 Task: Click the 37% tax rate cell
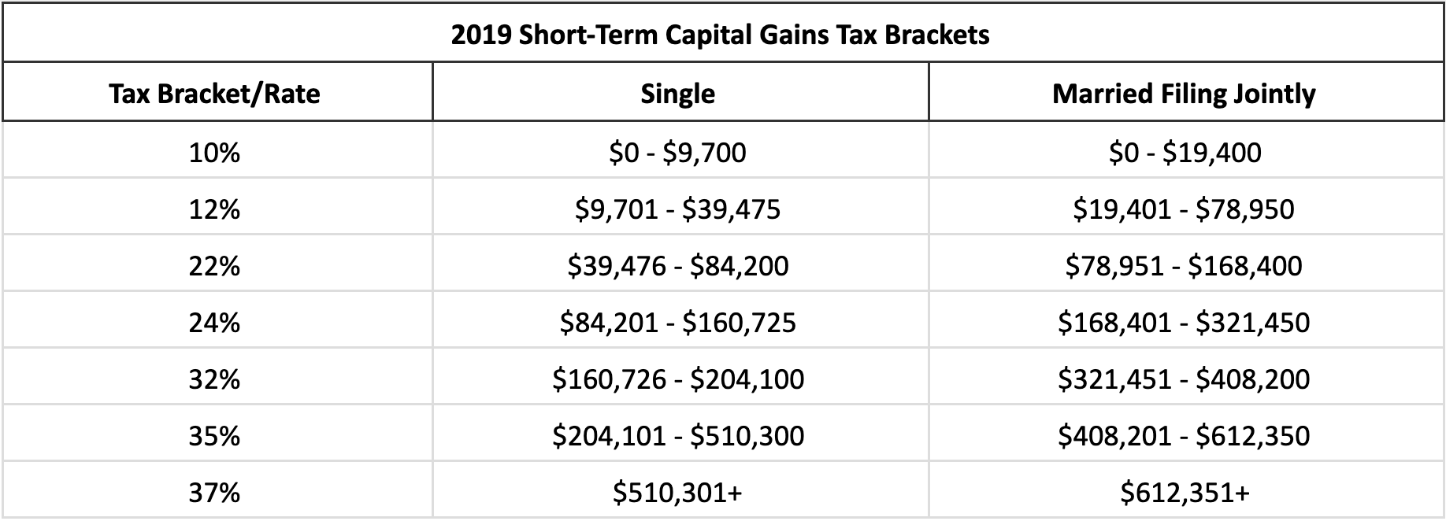click(214, 493)
